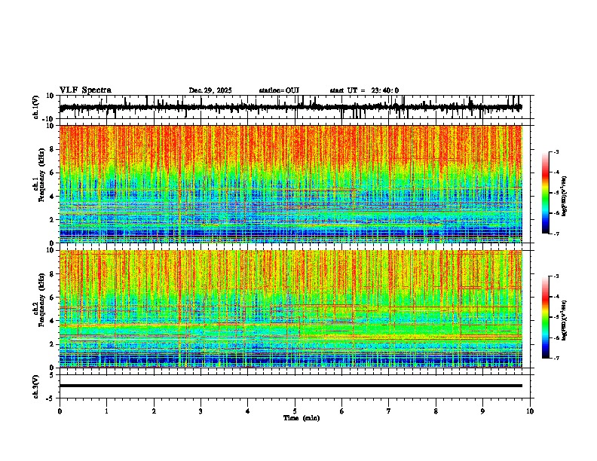Screen dimensions: 597x461
Task: Click time axis tick label "7"
Action: tap(389, 411)
